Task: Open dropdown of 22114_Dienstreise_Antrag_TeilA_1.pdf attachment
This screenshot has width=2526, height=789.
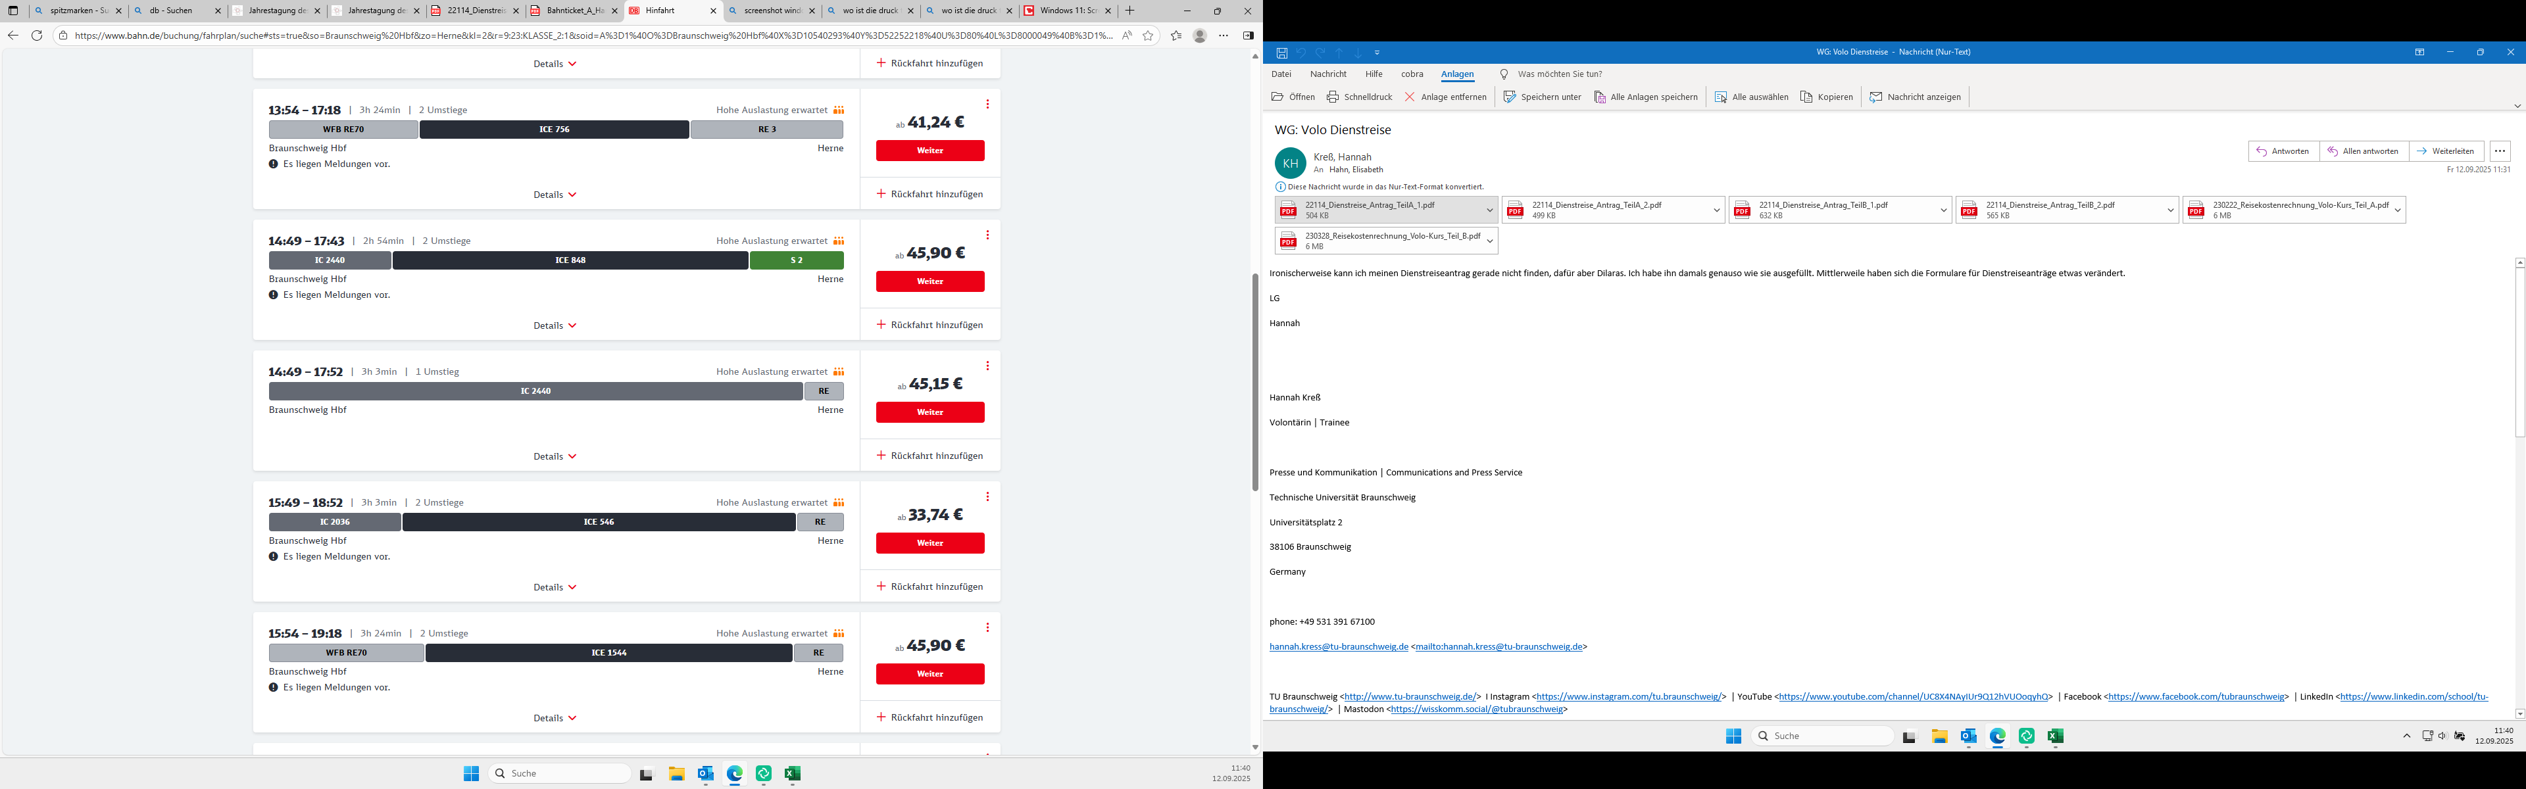Action: pyautogui.click(x=1489, y=210)
